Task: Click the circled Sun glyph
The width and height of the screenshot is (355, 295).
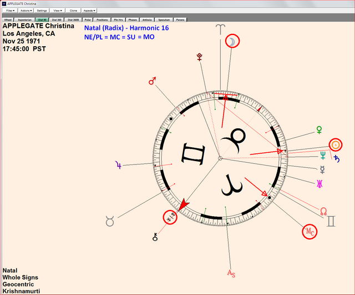Action: click(336, 144)
